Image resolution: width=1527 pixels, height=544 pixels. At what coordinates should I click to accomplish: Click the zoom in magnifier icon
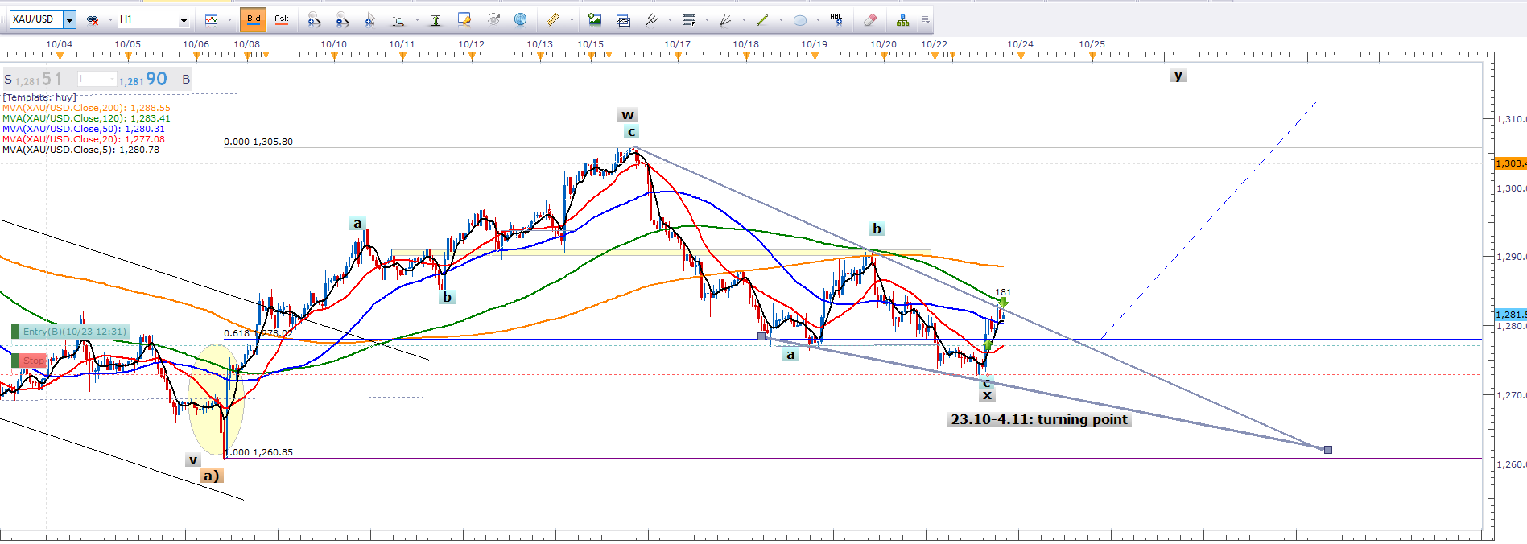coord(315,20)
